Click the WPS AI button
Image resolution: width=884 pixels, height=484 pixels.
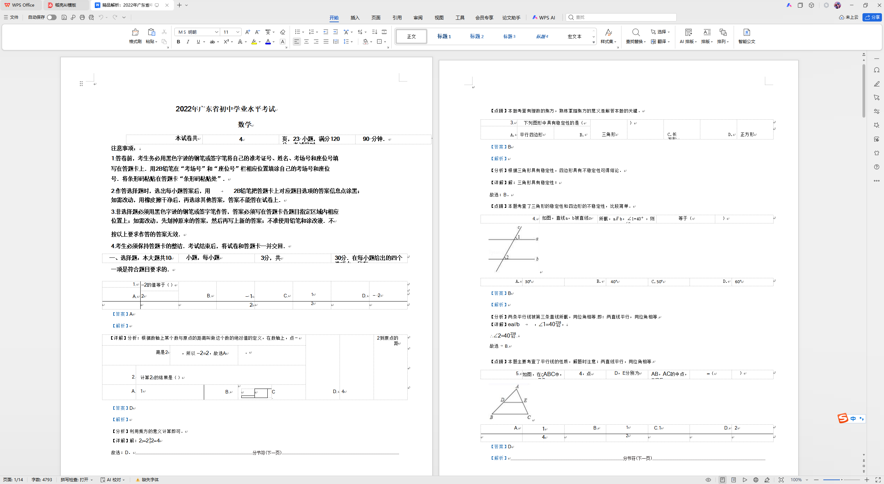(544, 18)
